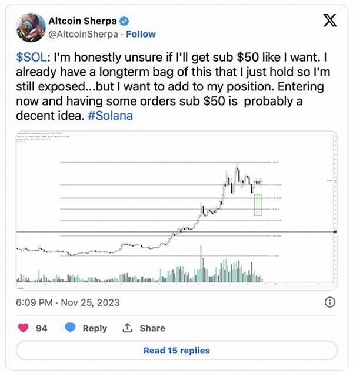
Task: Follow the AltcoinSherpa account
Action: click(141, 34)
